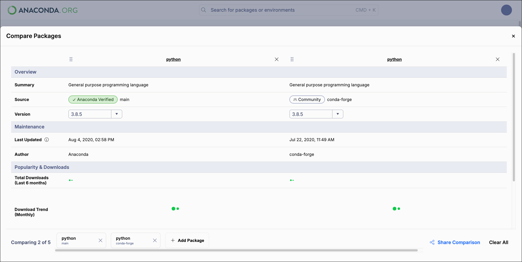Click the 'Download Trend (Monthly)' label
This screenshot has width=522, height=262.
pyautogui.click(x=31, y=212)
